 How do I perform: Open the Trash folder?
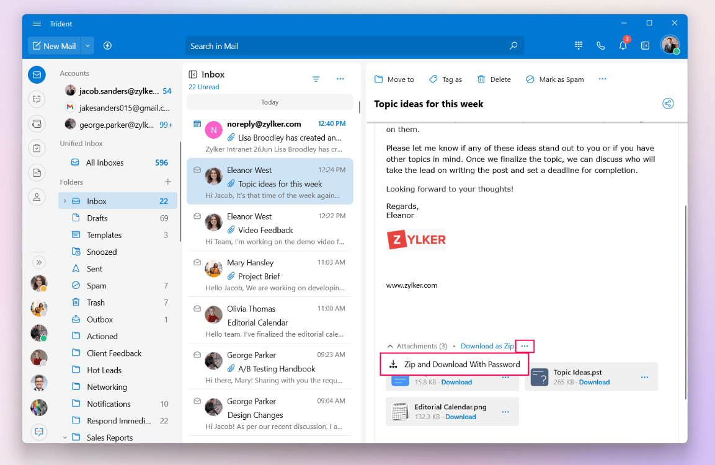[x=118, y=303]
